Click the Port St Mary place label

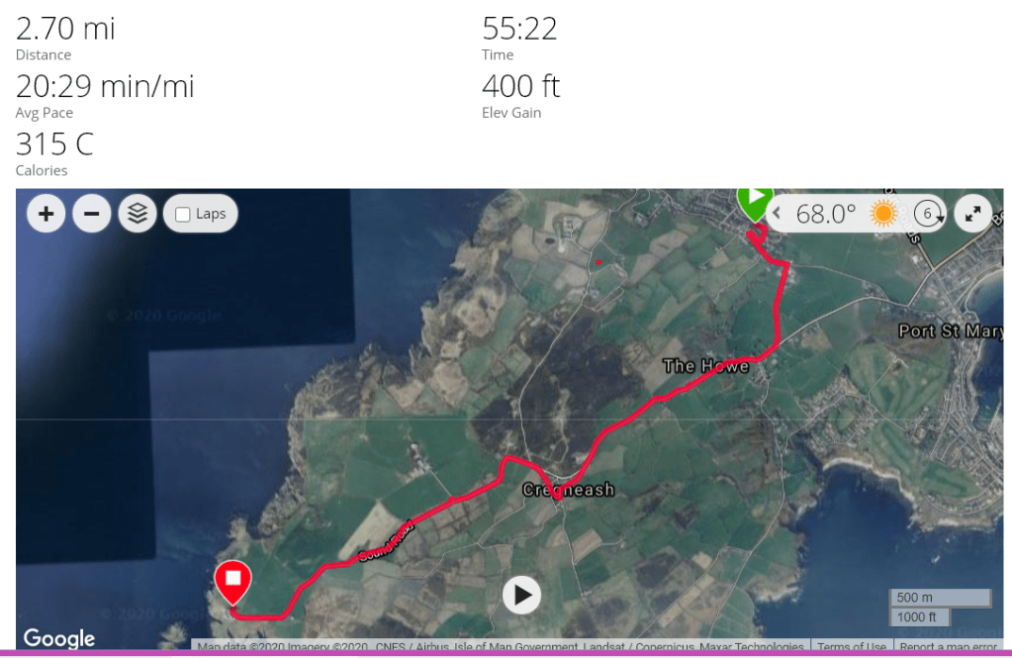pyautogui.click(x=951, y=331)
